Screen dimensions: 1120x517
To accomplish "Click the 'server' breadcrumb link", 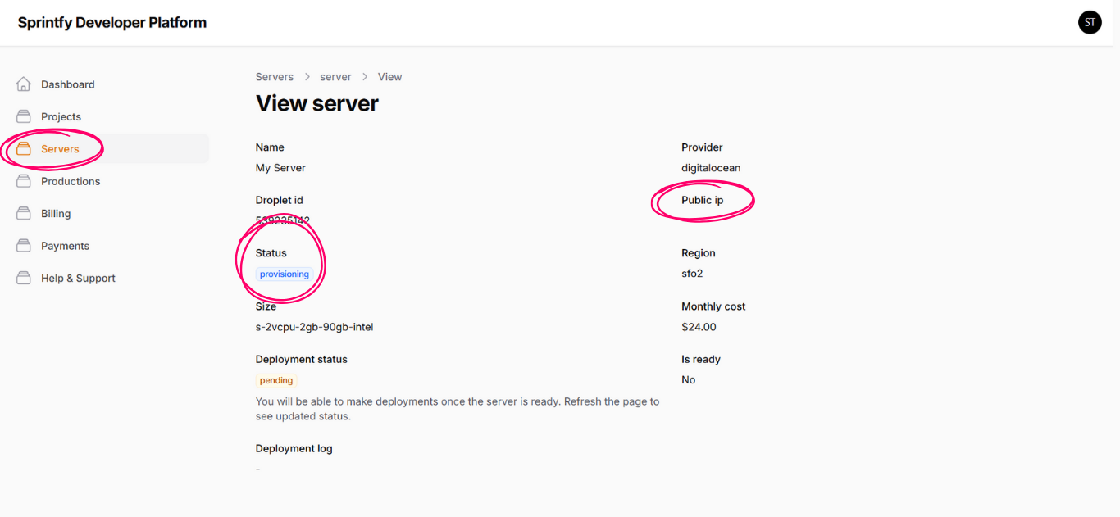I will point(335,77).
